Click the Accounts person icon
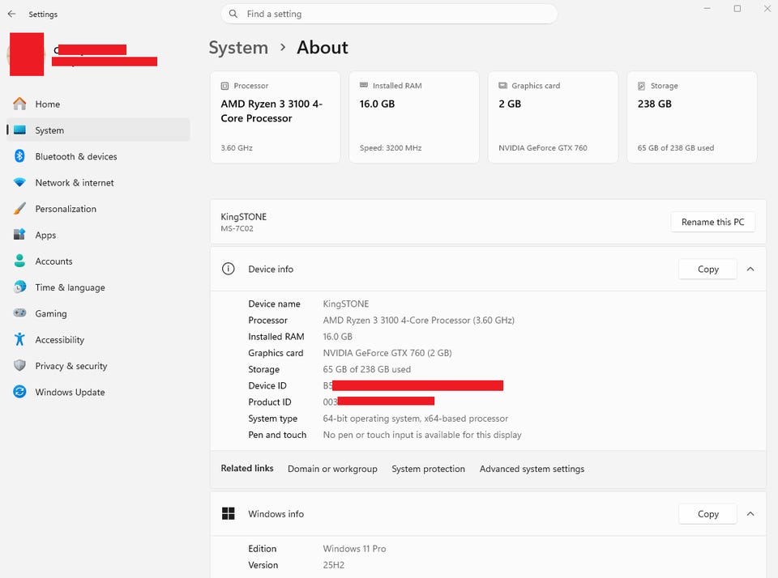 tap(19, 261)
